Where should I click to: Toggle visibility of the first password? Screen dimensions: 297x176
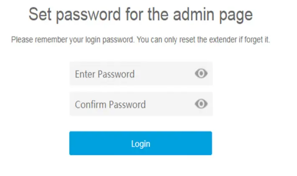coord(201,74)
